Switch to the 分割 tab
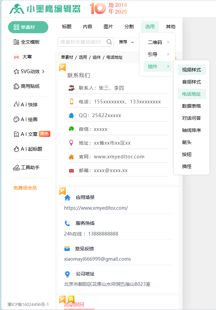The width and height of the screenshot is (216, 310). (x=129, y=27)
